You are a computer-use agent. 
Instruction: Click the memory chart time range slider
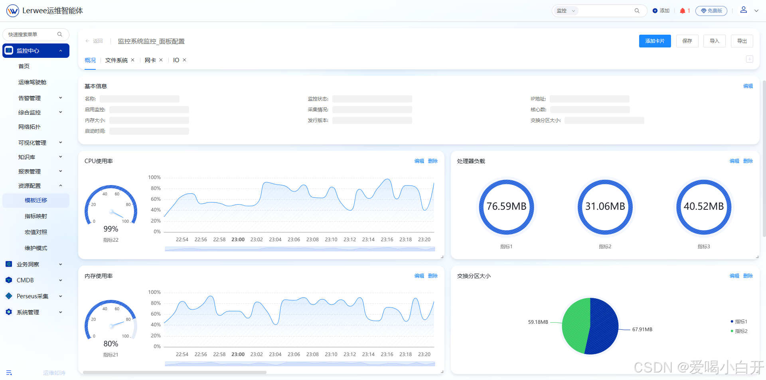pyautogui.click(x=300, y=364)
